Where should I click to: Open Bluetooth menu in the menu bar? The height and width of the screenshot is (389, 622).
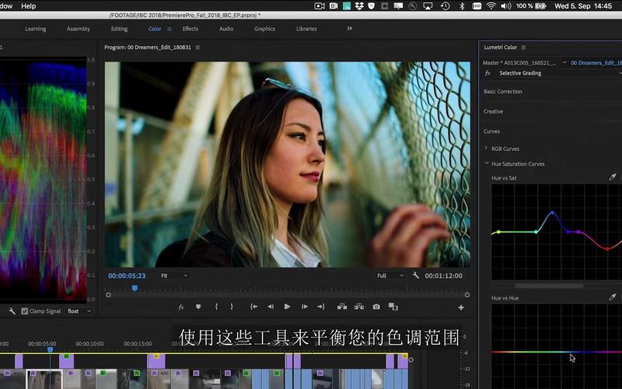click(462, 6)
